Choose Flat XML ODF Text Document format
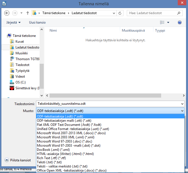Image resolution: width=188 pixels, height=173 pixels. click(x=110, y=125)
